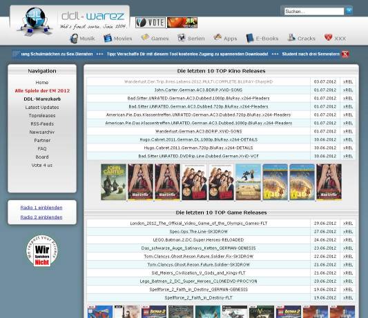Click the Musik padlock icon

[x=74, y=39]
